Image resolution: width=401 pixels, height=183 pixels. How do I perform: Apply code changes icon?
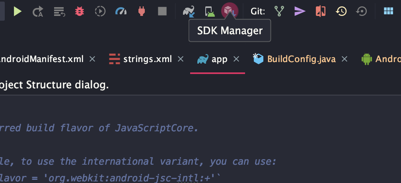[x=59, y=12]
